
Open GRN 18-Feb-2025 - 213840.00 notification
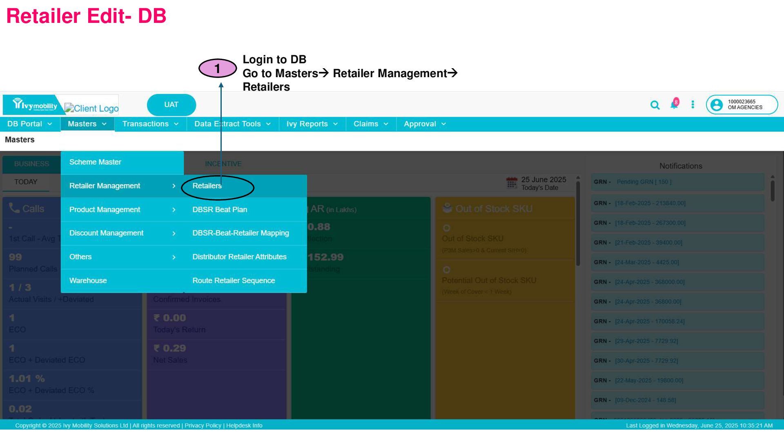[x=677, y=203]
